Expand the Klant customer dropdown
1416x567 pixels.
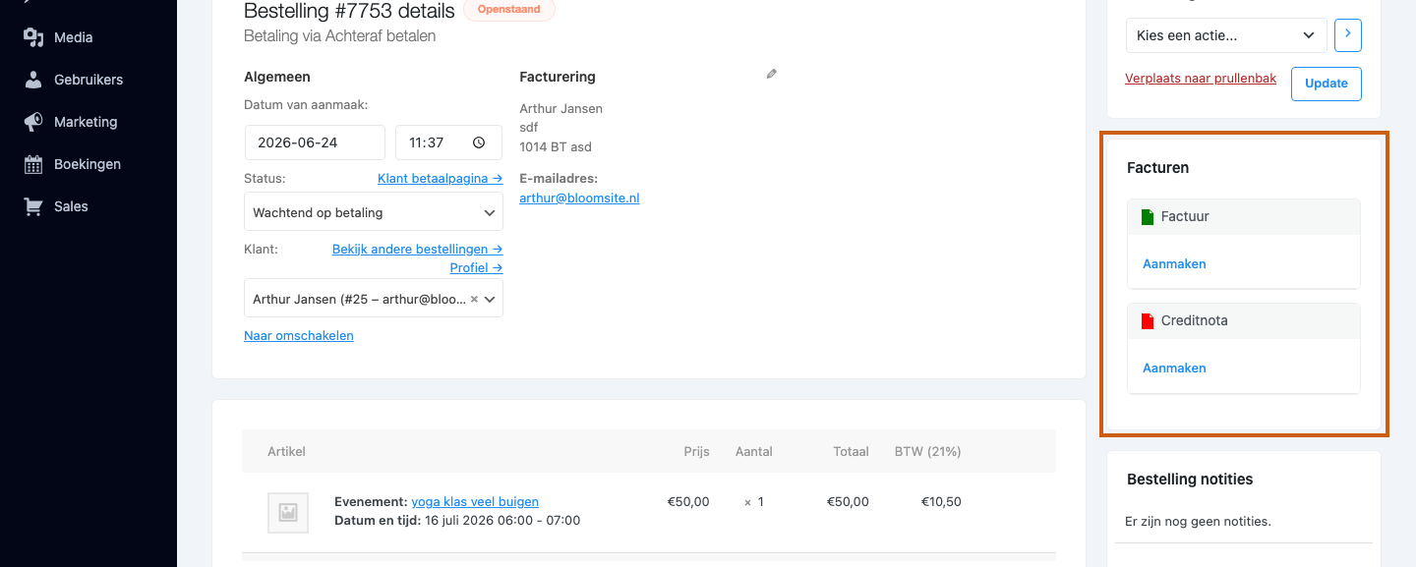click(x=374, y=299)
